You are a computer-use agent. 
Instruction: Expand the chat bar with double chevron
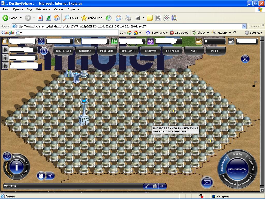(x=163, y=186)
